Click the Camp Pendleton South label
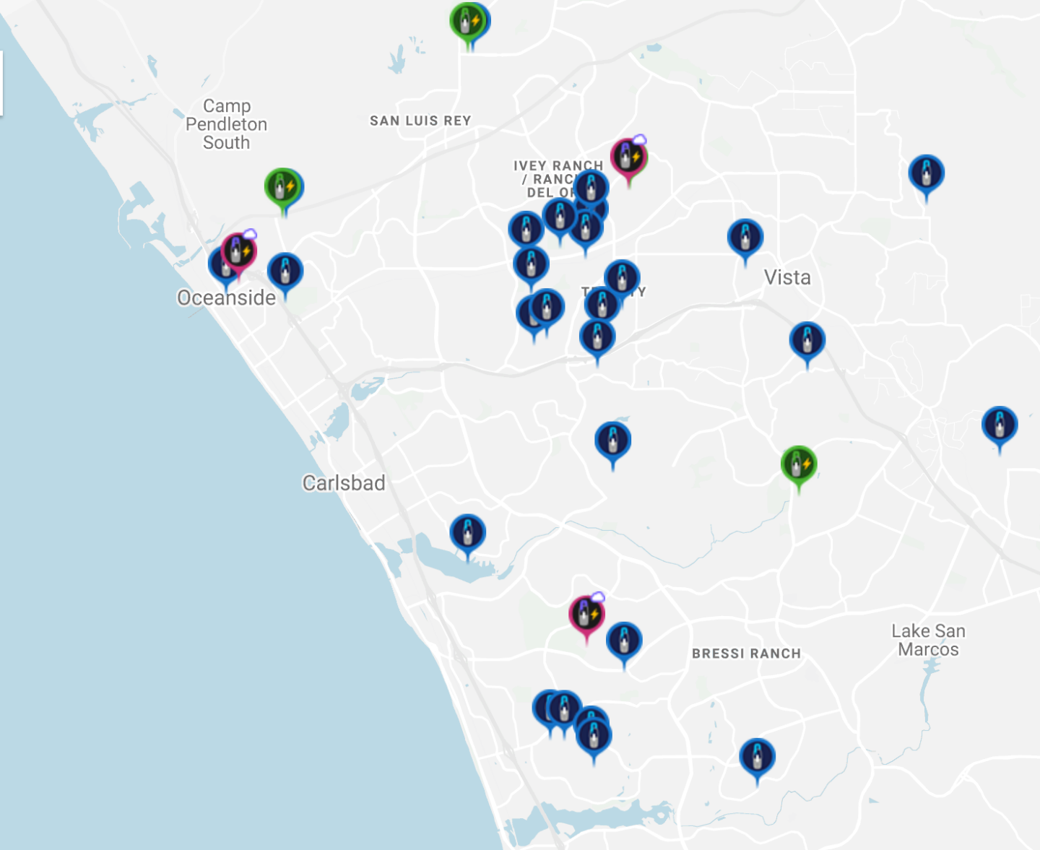 point(226,124)
